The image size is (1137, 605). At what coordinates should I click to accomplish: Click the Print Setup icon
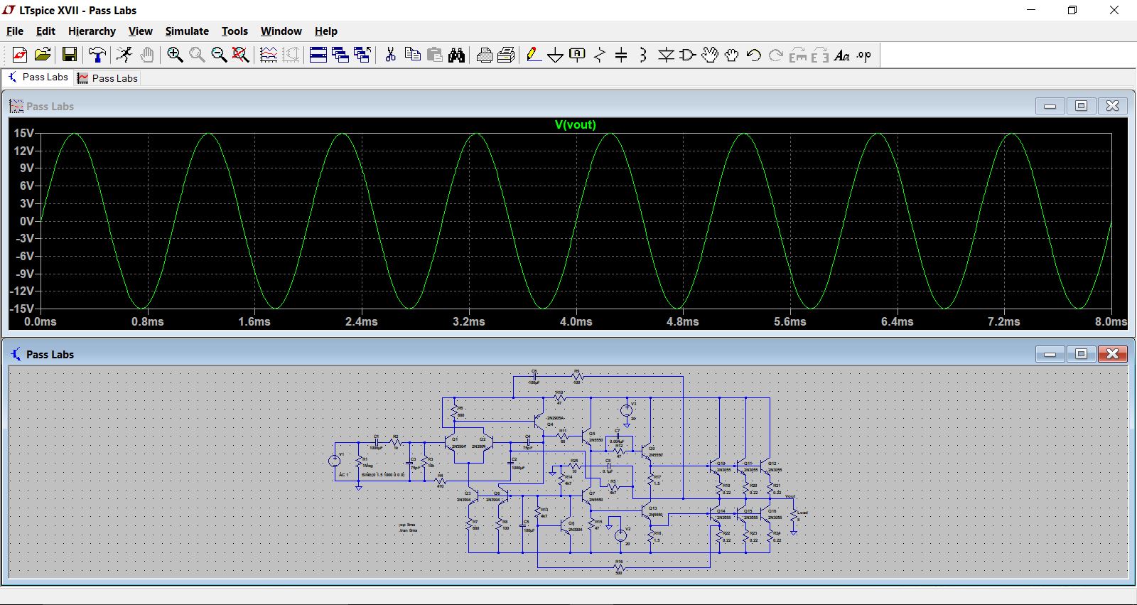507,55
